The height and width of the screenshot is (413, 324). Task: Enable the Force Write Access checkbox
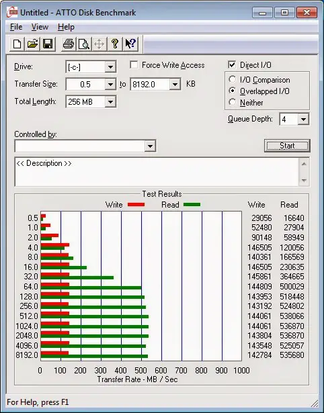point(134,64)
